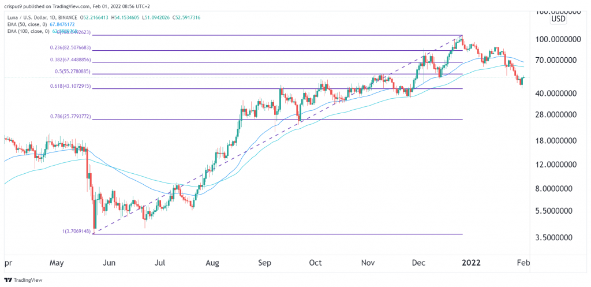Select the 1(3.7069148) Fibonacci level label
This screenshot has width=591, height=287.
pyautogui.click(x=77, y=231)
